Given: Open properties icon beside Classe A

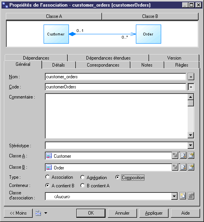Looking at the screenshot, I should tap(191, 156).
